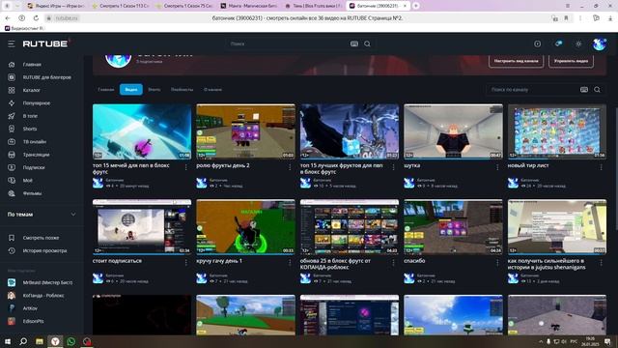Screen dimensions: 618x348
Task: Open RUTUBE для блогеров sidebar item
Action: (46, 77)
